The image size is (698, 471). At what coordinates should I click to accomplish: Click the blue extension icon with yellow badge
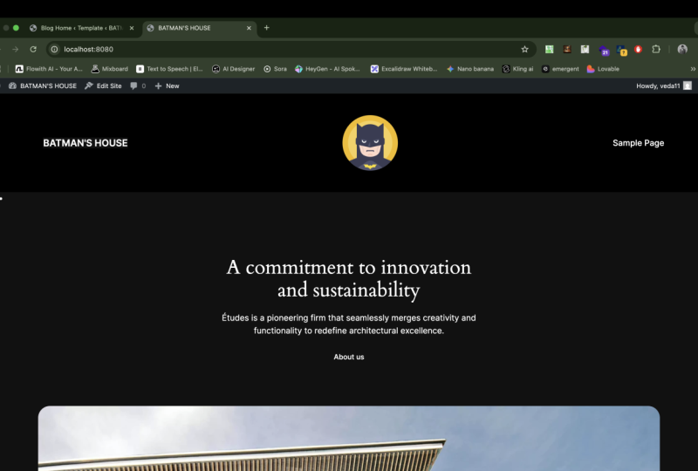tap(621, 51)
